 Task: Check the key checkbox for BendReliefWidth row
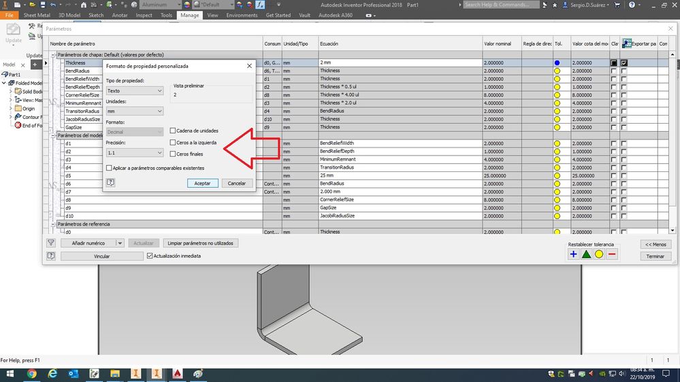coord(613,79)
